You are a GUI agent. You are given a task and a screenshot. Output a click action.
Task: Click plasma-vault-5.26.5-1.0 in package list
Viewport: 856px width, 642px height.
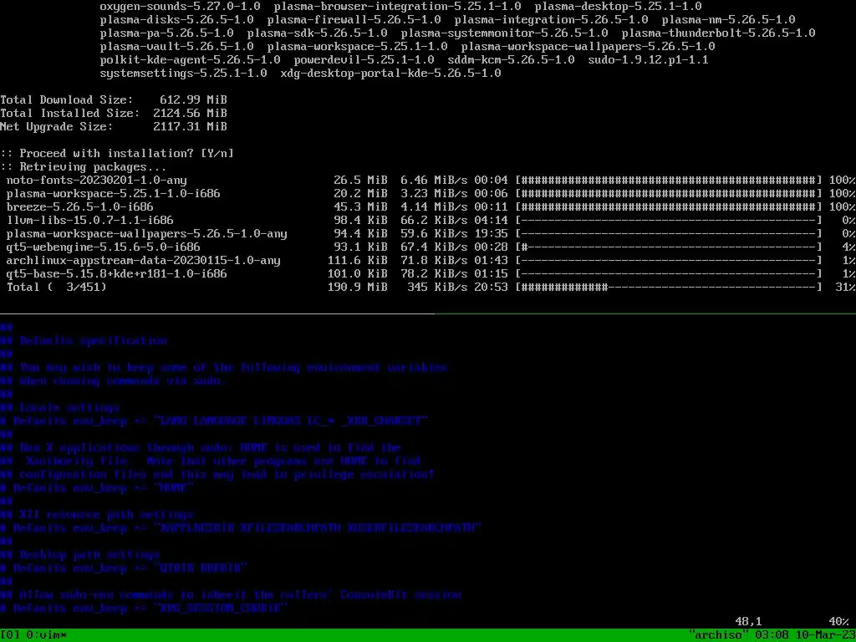[177, 47]
